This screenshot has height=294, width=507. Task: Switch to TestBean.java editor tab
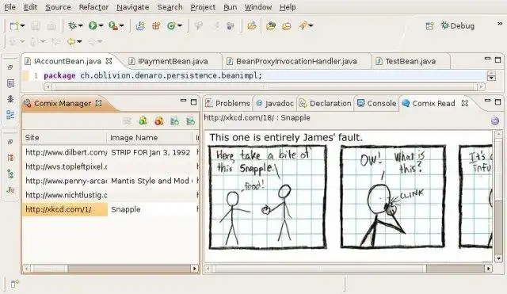coord(406,62)
